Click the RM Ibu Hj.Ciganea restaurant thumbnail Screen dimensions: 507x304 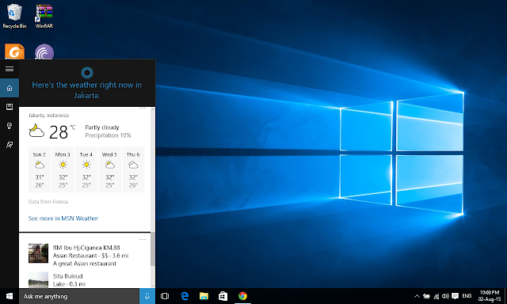tap(38, 253)
